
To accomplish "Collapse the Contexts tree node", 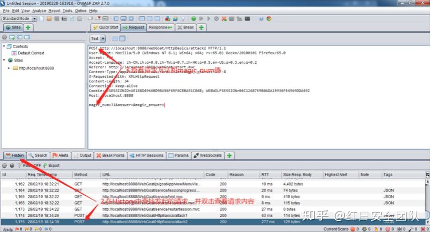I will pyautogui.click(x=4, y=46).
